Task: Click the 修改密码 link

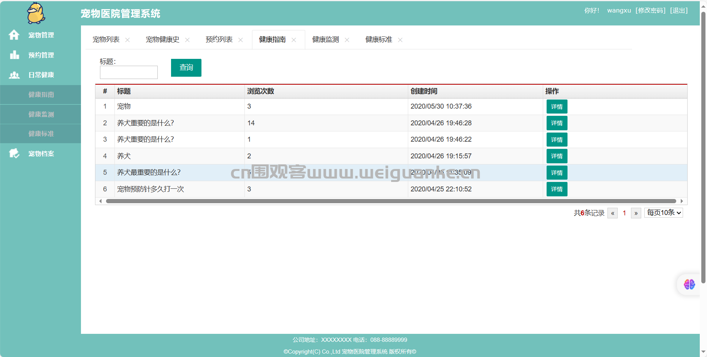Action: point(650,11)
